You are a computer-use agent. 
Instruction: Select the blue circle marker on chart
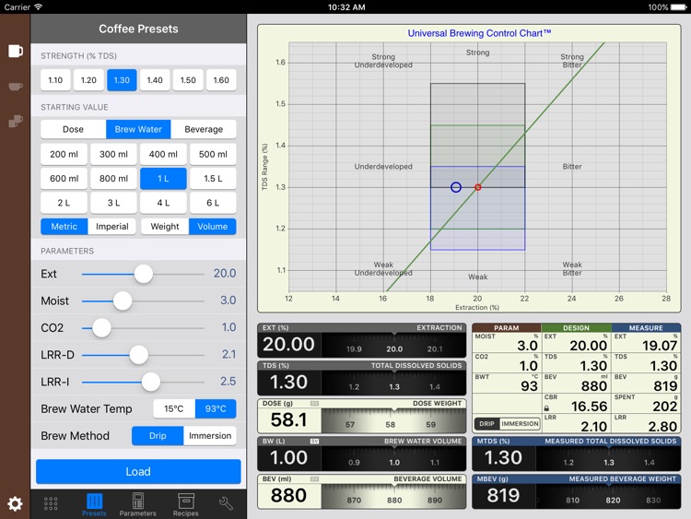click(x=456, y=187)
